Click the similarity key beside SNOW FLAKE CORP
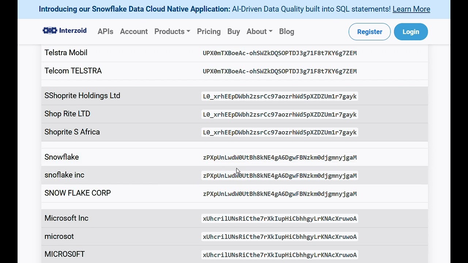The width and height of the screenshot is (468, 263). point(280,194)
